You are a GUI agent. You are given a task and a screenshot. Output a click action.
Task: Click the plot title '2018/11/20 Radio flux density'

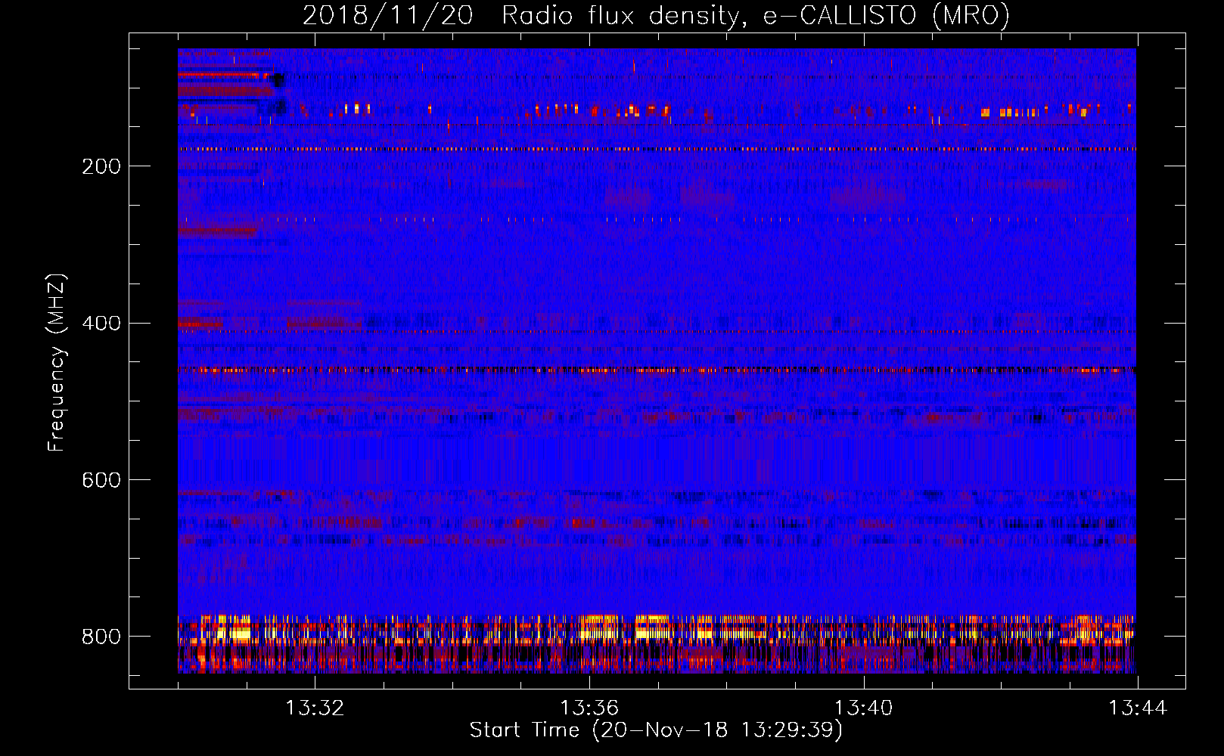(x=656, y=15)
